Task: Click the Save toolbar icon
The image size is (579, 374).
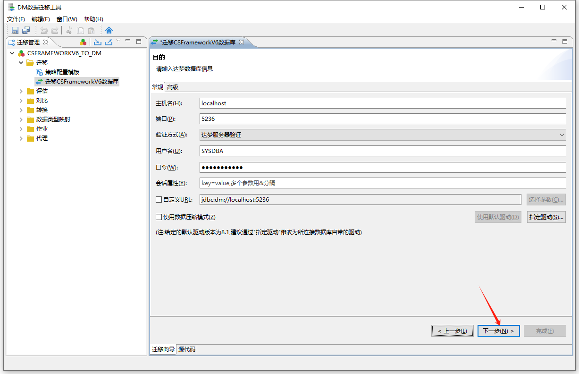Action: pos(15,30)
